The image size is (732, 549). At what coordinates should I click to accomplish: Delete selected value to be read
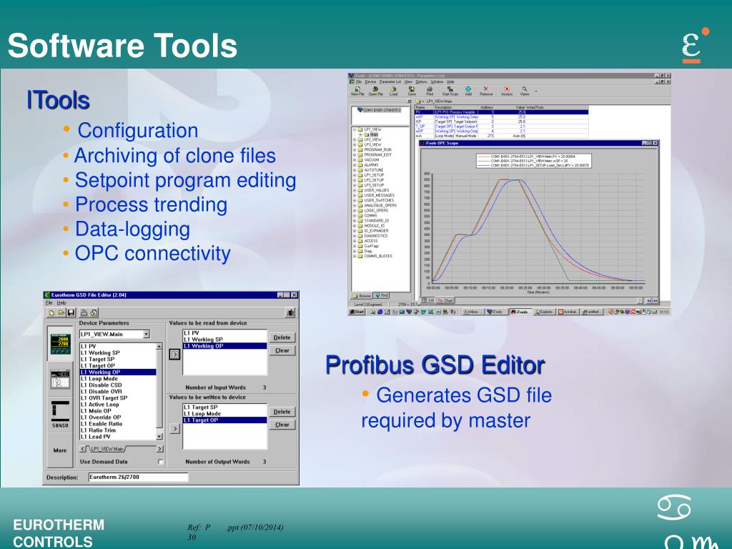coord(282,337)
